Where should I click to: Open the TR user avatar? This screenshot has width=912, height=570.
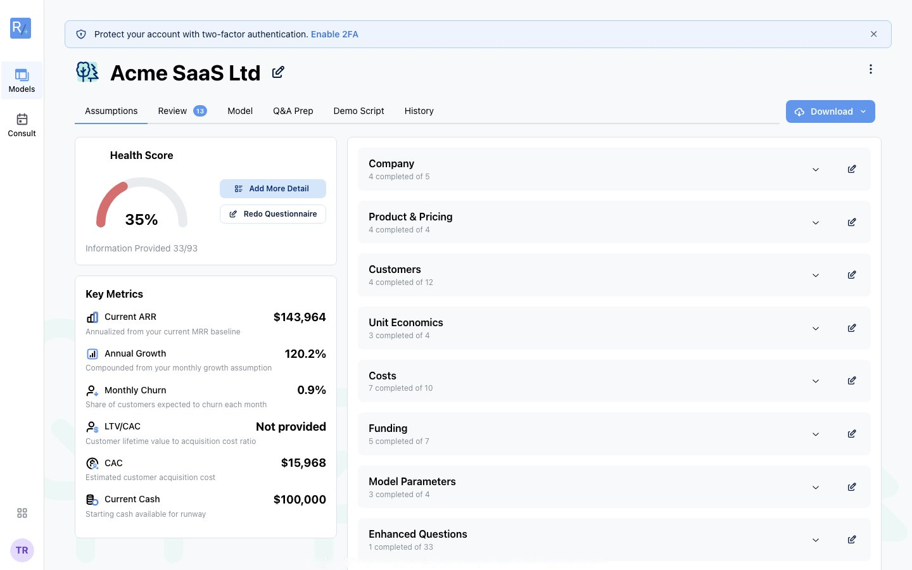tap(22, 550)
